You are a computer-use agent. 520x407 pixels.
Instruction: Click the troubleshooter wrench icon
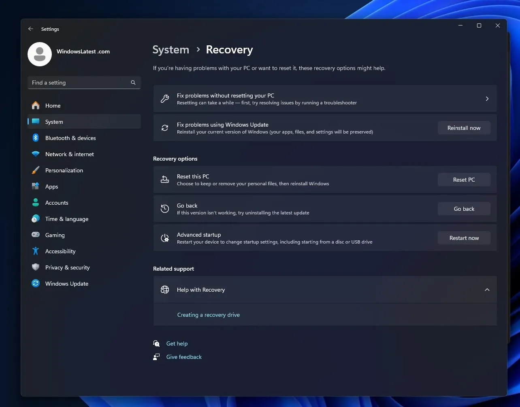[x=164, y=98]
